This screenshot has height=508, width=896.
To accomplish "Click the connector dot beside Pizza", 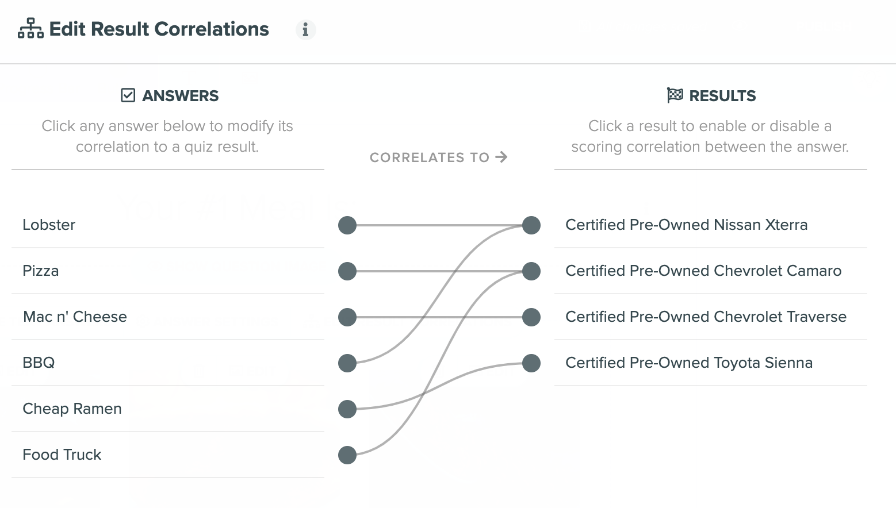I will 347,271.
